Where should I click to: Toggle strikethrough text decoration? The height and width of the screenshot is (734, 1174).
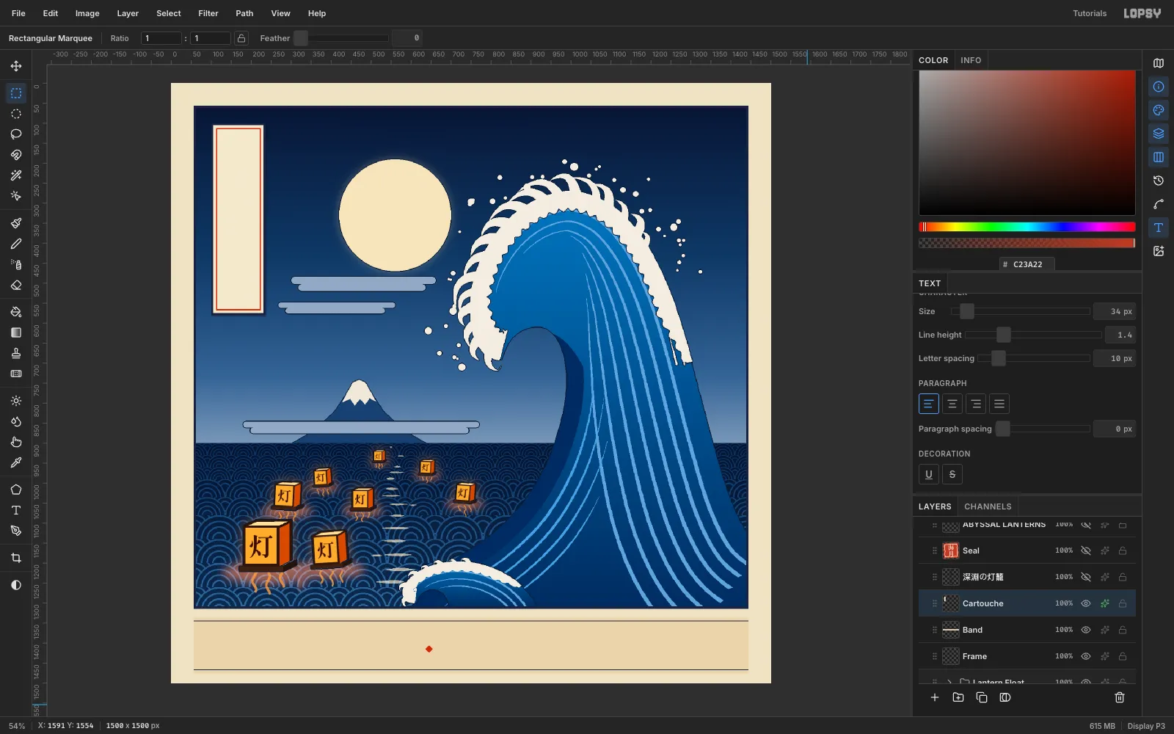point(952,474)
